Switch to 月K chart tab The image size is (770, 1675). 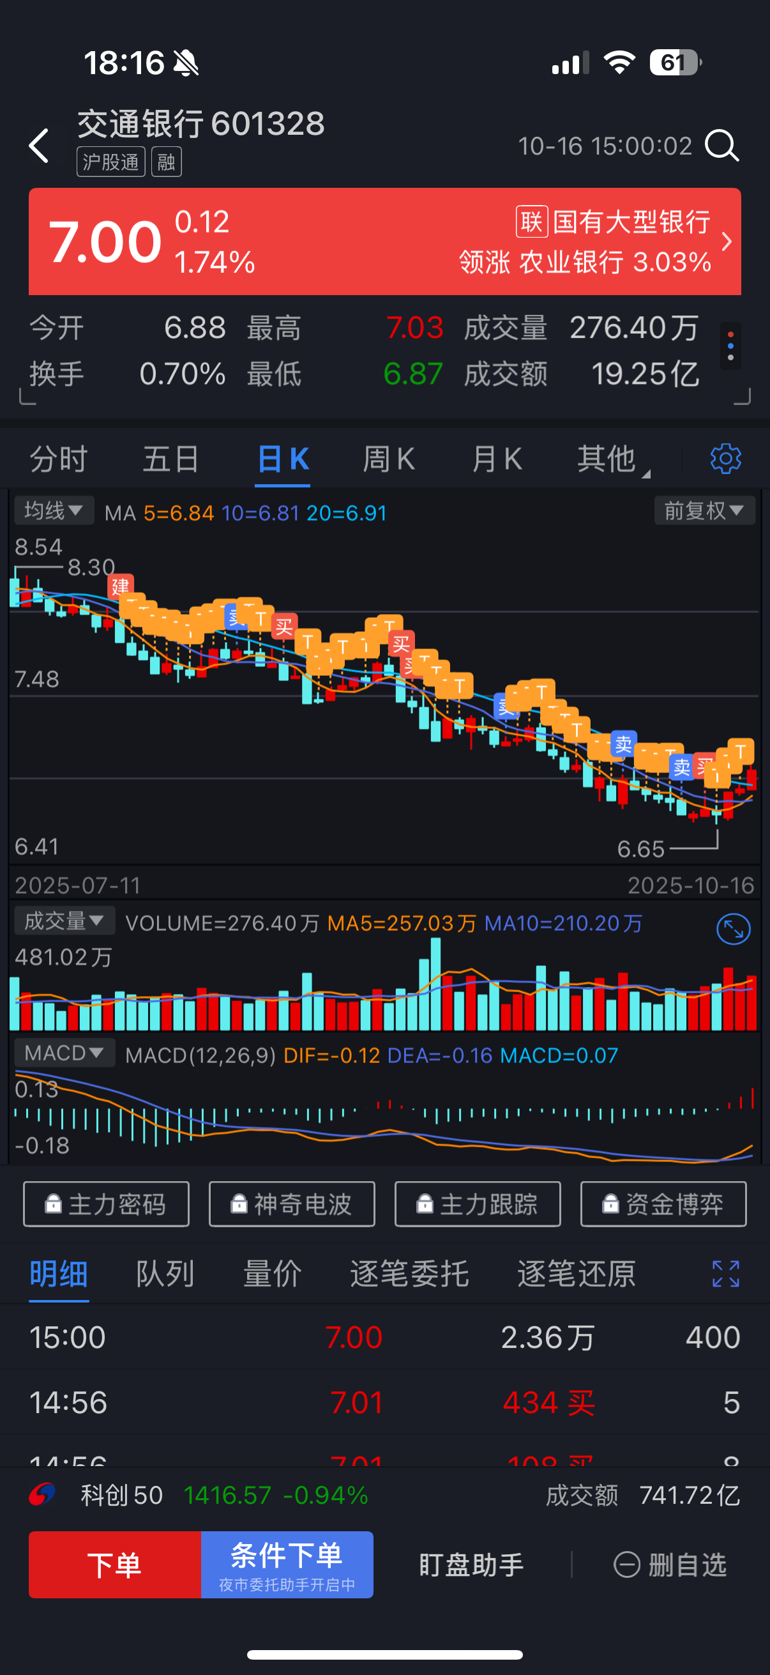[x=497, y=459]
